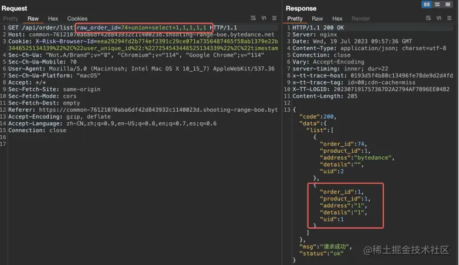Click server-timing response header
Screen dimensions: 459x265
(340, 69)
